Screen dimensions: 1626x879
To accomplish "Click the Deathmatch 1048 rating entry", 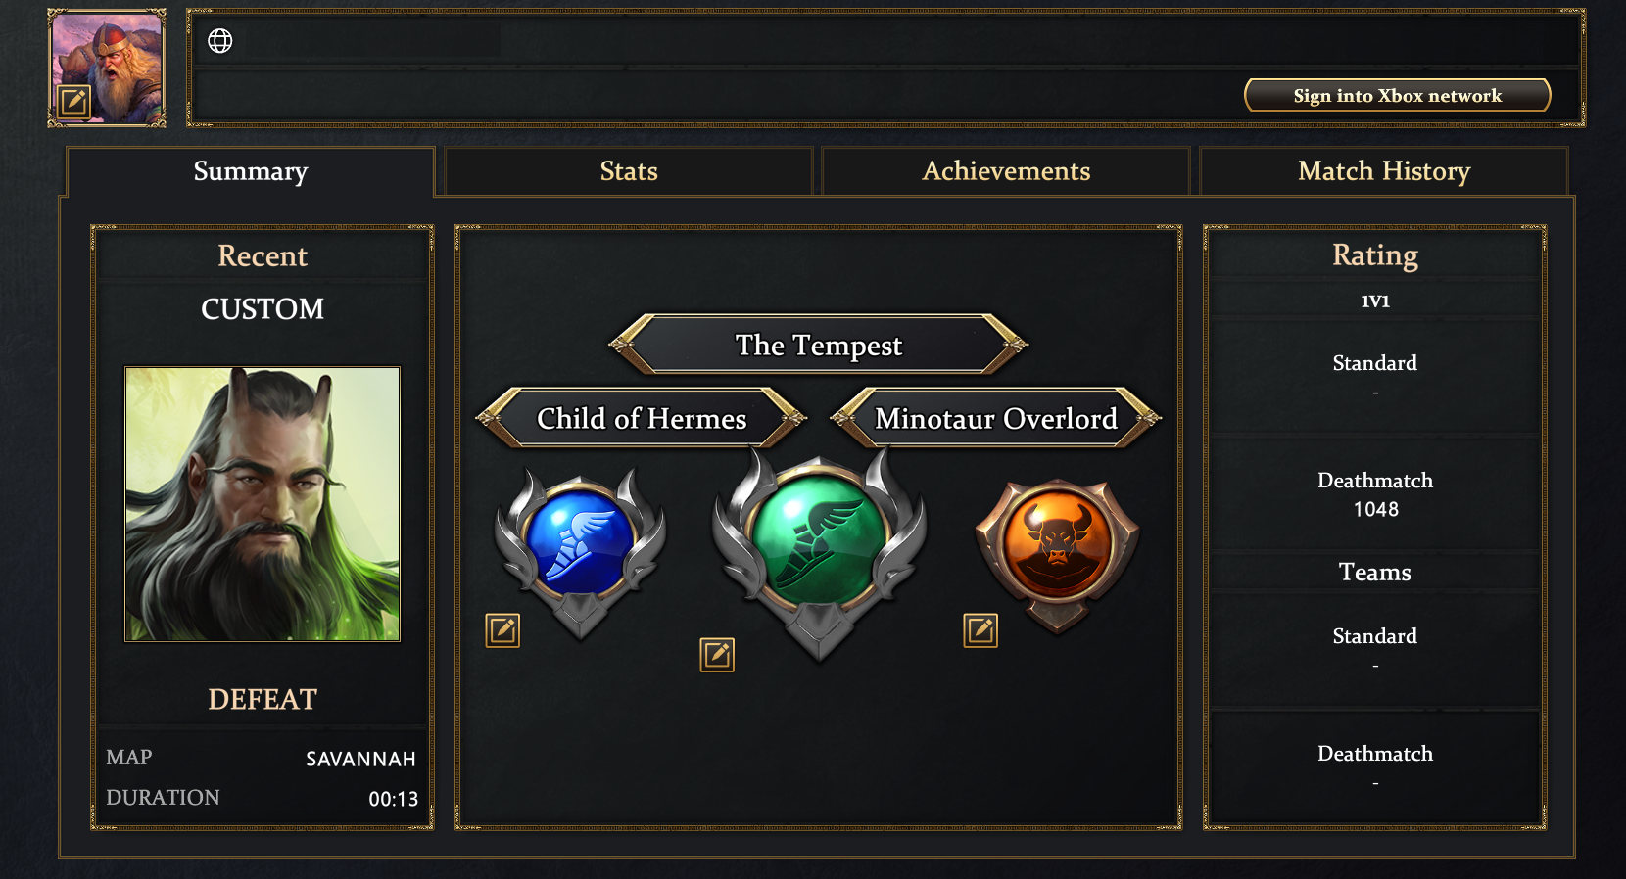I will coord(1375,494).
